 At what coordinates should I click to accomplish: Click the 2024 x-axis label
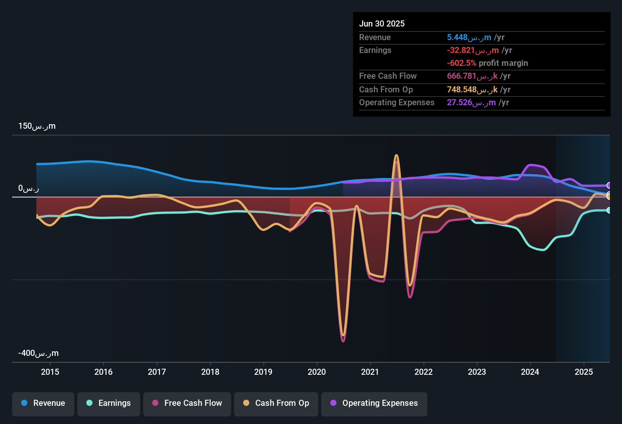530,372
